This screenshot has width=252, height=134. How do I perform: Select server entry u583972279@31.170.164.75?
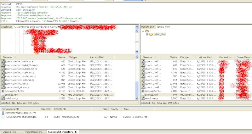click(20, 113)
